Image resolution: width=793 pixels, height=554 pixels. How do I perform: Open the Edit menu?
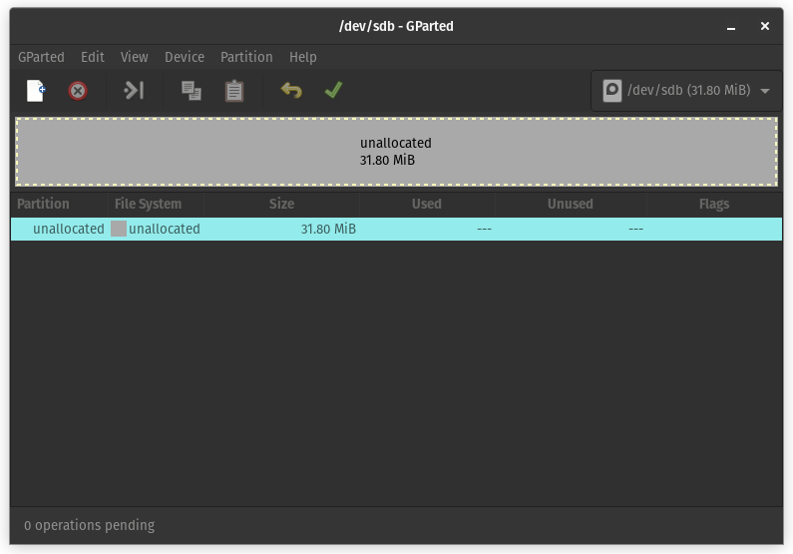click(93, 57)
